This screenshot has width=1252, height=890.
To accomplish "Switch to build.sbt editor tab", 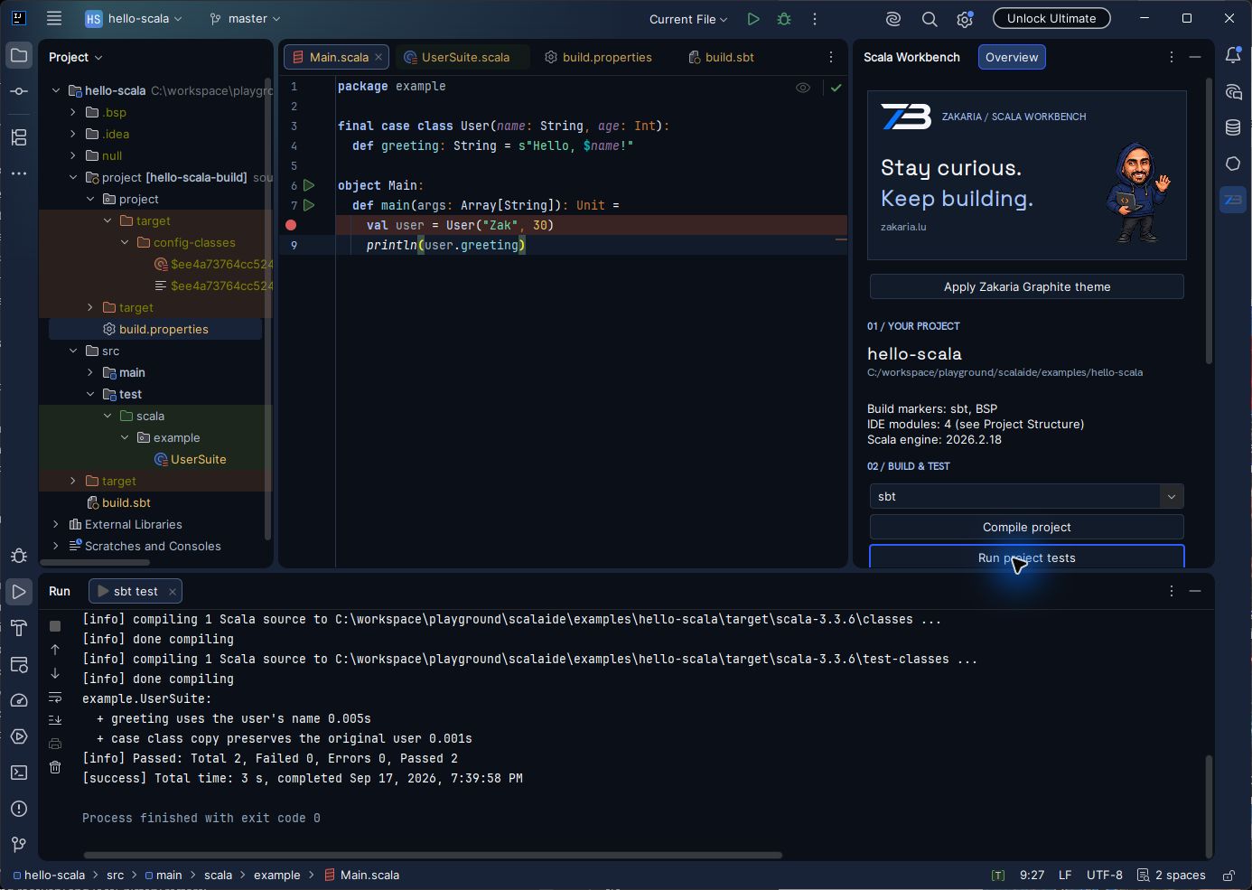I will click(x=721, y=57).
